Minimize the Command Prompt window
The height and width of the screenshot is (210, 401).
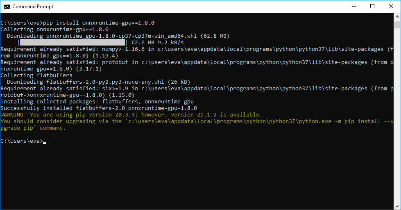pos(353,7)
